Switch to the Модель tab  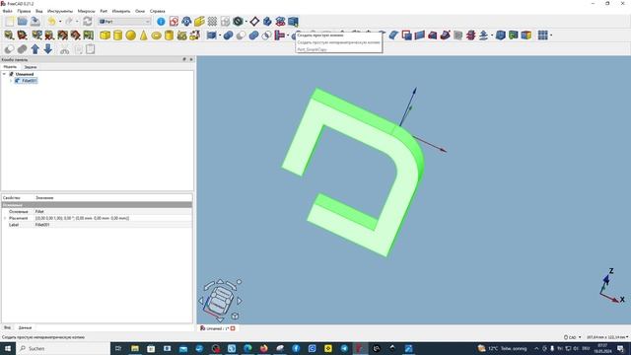tap(10, 67)
